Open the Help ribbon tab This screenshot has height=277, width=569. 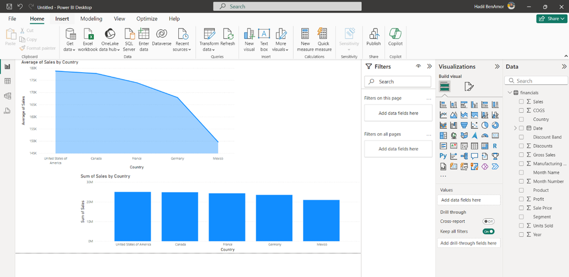174,19
